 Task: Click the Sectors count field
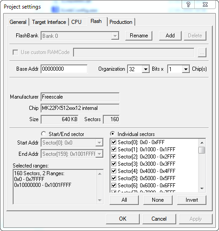[x=111, y=119]
